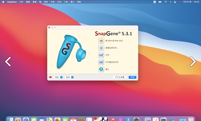This screenshot has width=201, height=121.
Task: Open the 工具 menu
Action: 66,2
